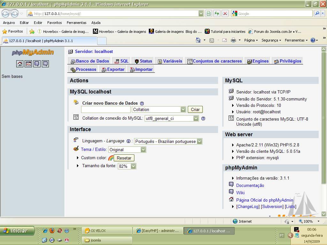The width and height of the screenshot is (327, 245).
Task: Open the Exibir menu
Action: [x=38, y=23]
